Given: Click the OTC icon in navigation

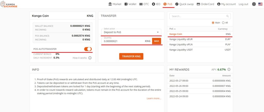Looking at the screenshot, I should pos(141,4).
